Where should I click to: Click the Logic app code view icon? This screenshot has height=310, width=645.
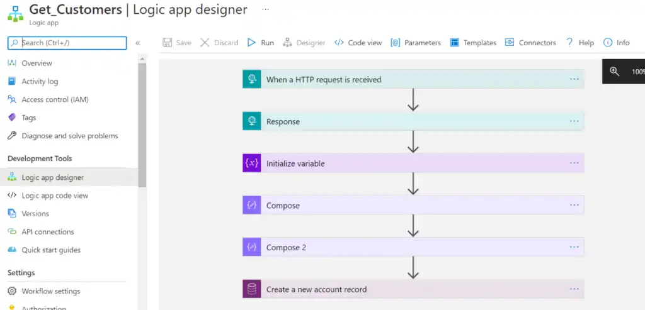(x=12, y=195)
